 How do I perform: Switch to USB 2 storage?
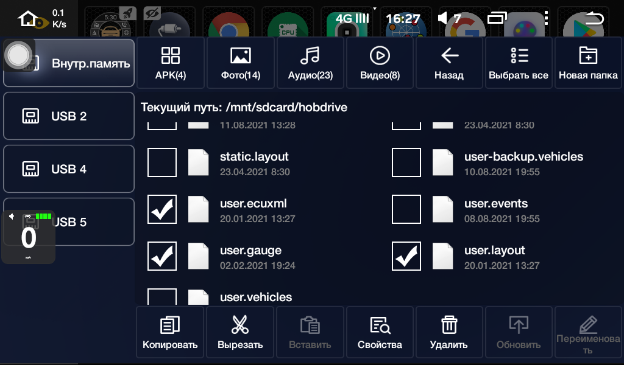pyautogui.click(x=69, y=116)
